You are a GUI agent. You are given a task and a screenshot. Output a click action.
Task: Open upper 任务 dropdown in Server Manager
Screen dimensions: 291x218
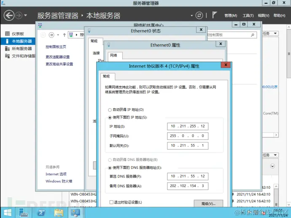[270, 33]
